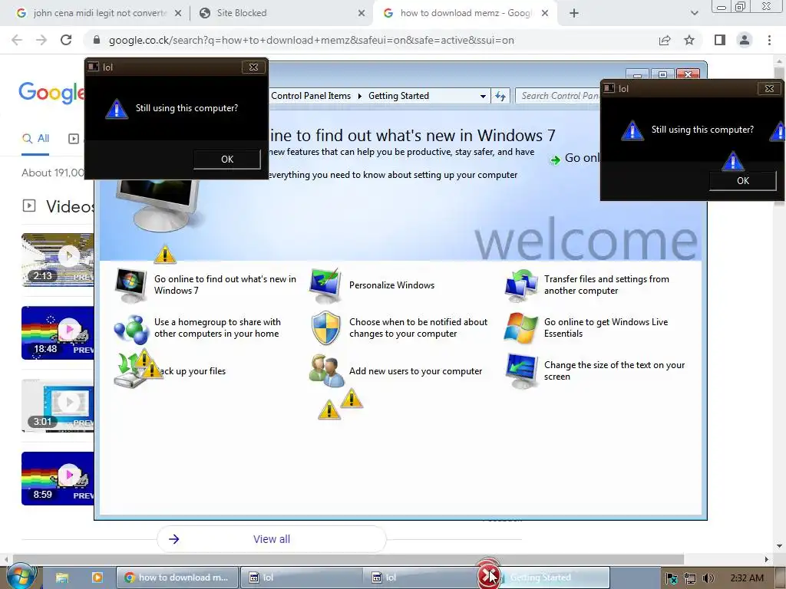Screen dimensions: 786x589
Task: Open Windows Explorer from the taskbar
Action: click(62, 577)
